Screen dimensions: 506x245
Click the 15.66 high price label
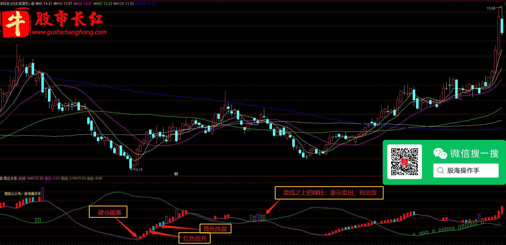coord(491,8)
